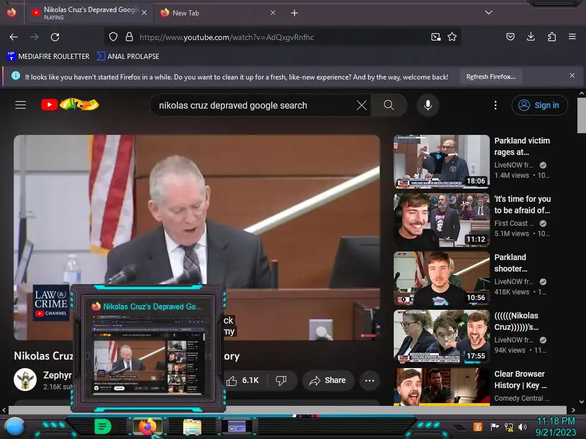Bookmark this page with the star

(452, 37)
